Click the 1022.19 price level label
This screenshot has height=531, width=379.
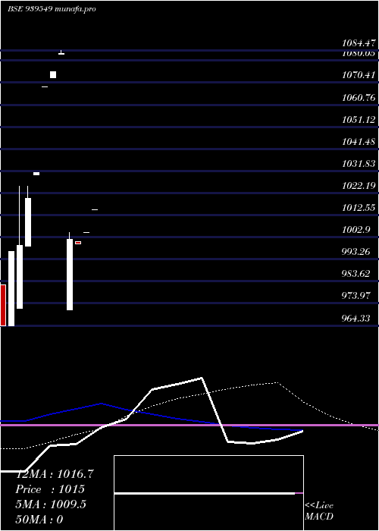coord(359,186)
